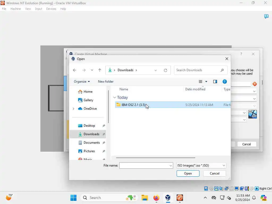Refresh the Downloads folder listing
The width and height of the screenshot is (272, 204).
click(x=165, y=70)
